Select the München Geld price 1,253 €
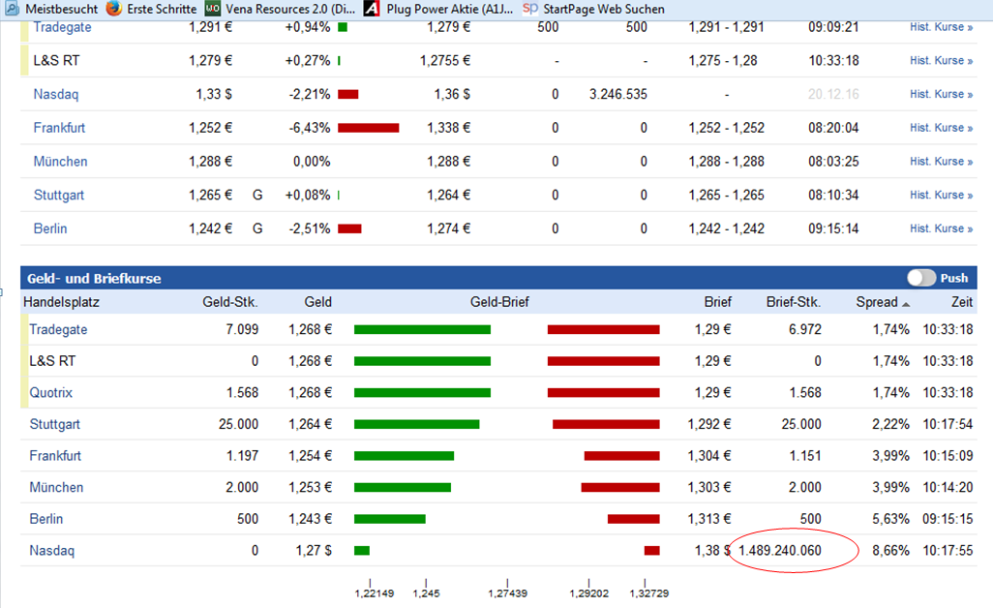 311,488
